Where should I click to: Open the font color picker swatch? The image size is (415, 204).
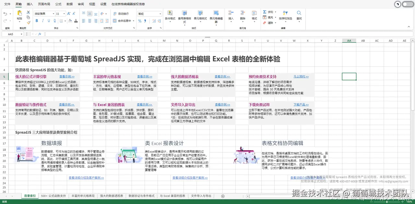[x=76, y=21]
